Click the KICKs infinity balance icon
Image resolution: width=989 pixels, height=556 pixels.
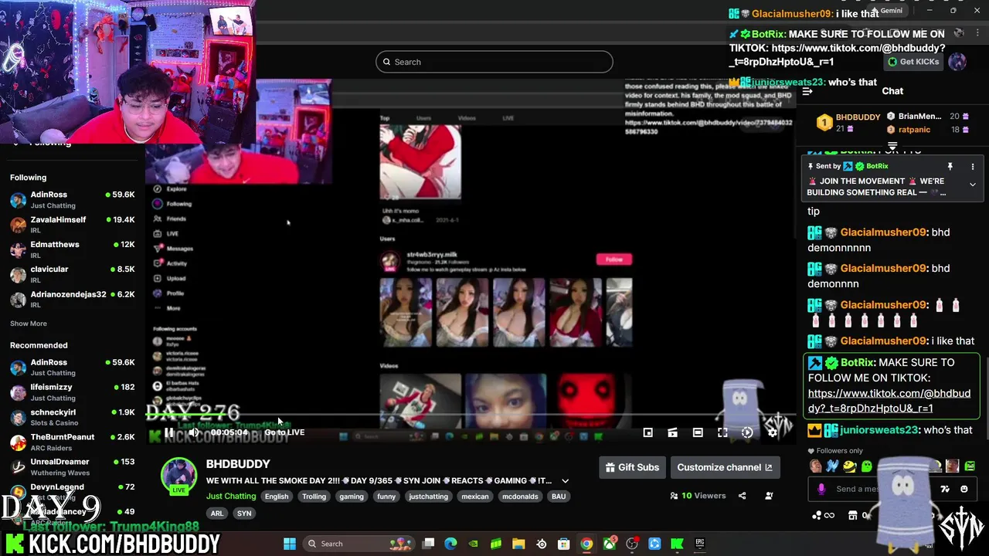point(823,515)
